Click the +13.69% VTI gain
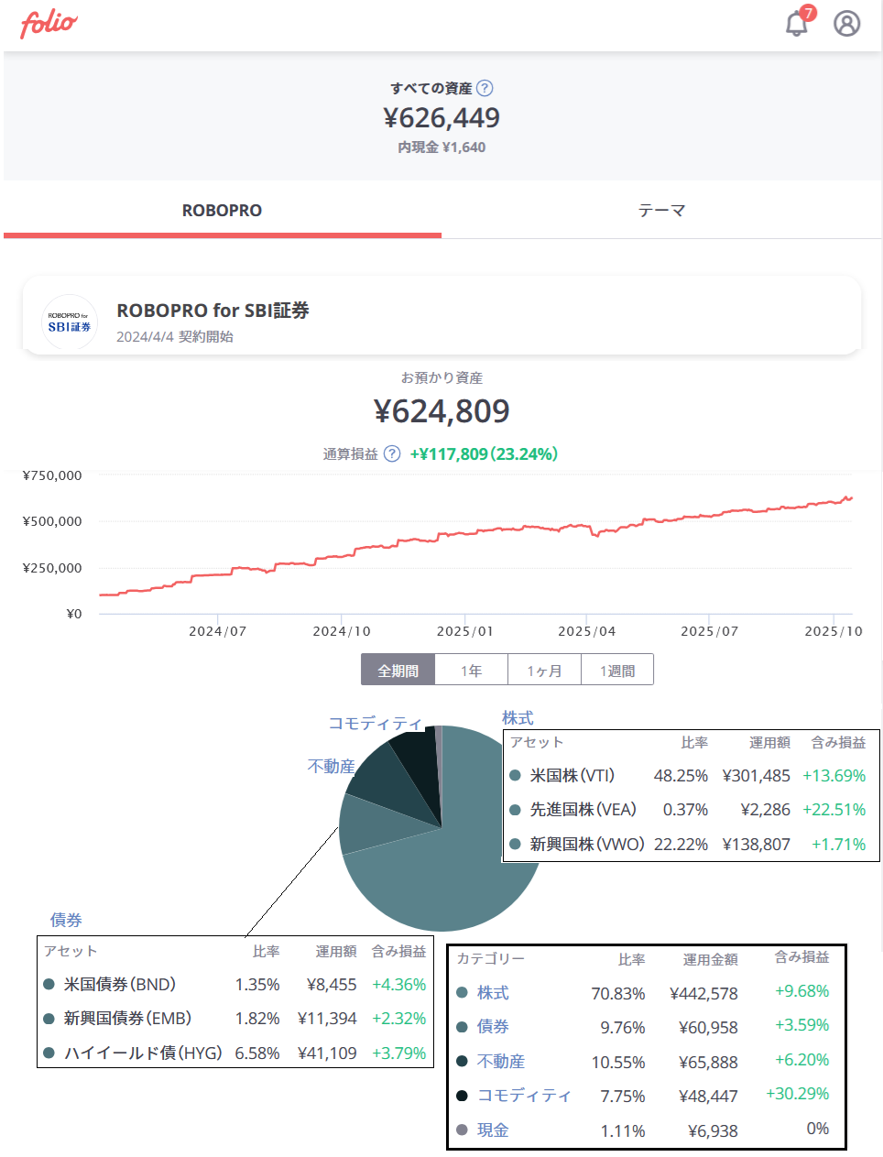Viewport: 883px width, 1157px height. click(x=834, y=775)
